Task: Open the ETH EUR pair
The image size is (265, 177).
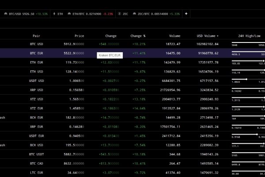Action: [36, 62]
